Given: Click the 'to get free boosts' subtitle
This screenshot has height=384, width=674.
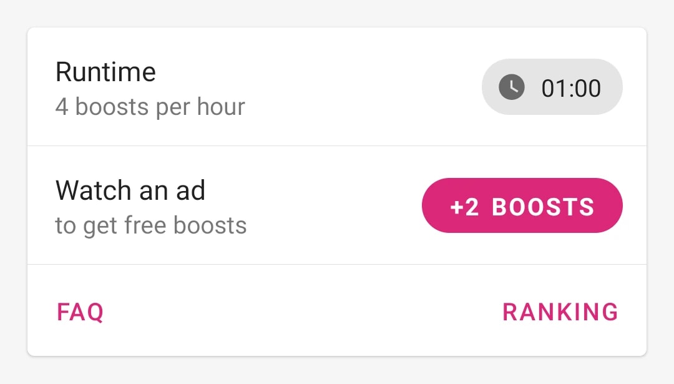Looking at the screenshot, I should pos(151,226).
